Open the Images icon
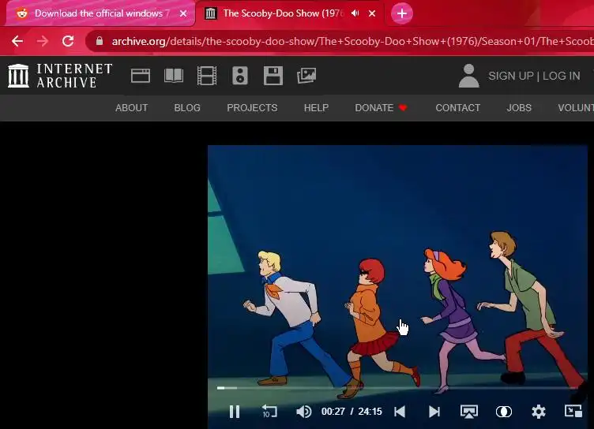Screen dimensions: 594x429 (x=306, y=76)
